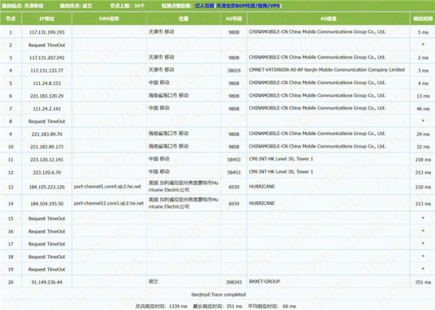Click the 218 ms response time value
The width and height of the screenshot is (435, 310).
click(423, 160)
